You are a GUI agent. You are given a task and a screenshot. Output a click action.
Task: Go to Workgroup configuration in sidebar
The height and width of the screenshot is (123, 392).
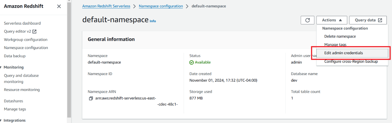(26, 40)
